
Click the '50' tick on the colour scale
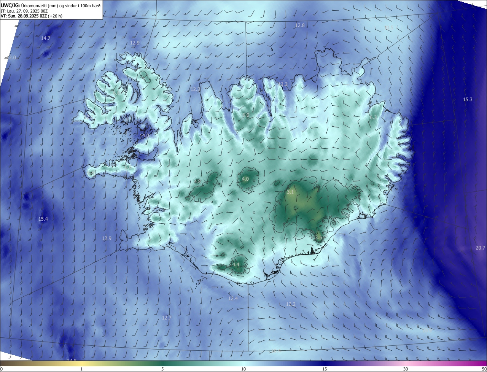[484, 369]
